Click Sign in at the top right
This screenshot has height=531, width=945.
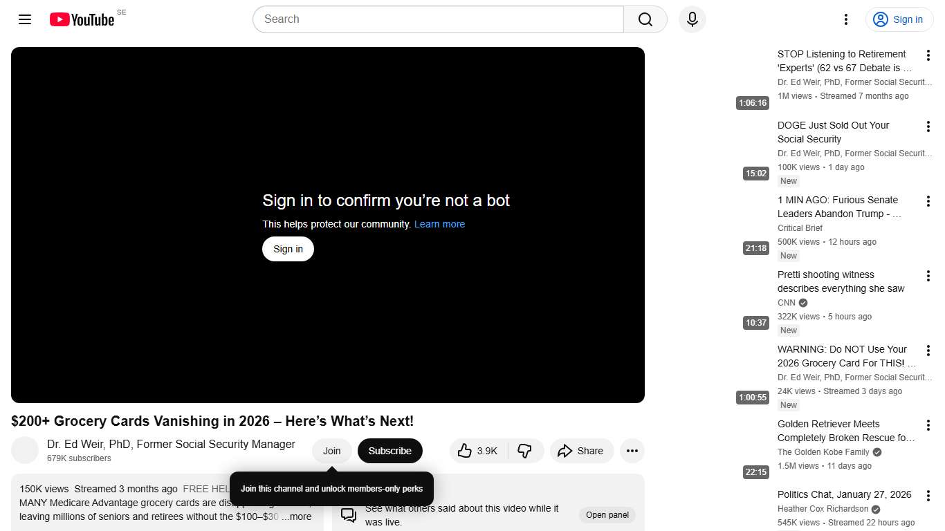click(899, 19)
